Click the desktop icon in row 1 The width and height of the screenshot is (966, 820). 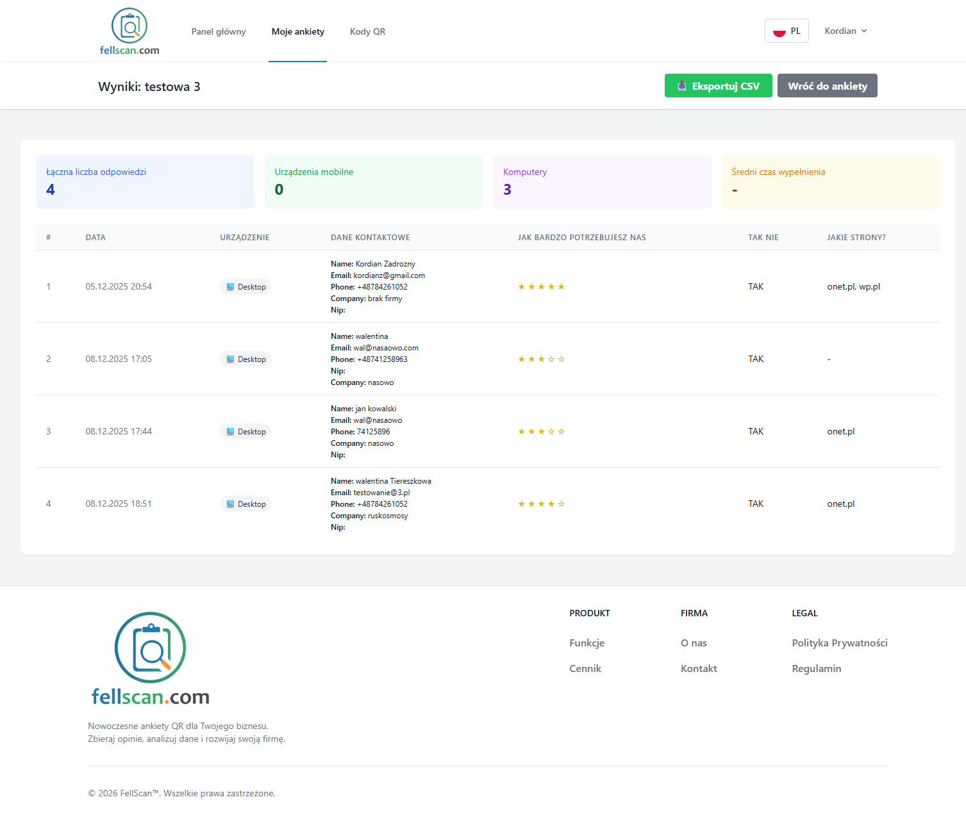click(x=230, y=287)
